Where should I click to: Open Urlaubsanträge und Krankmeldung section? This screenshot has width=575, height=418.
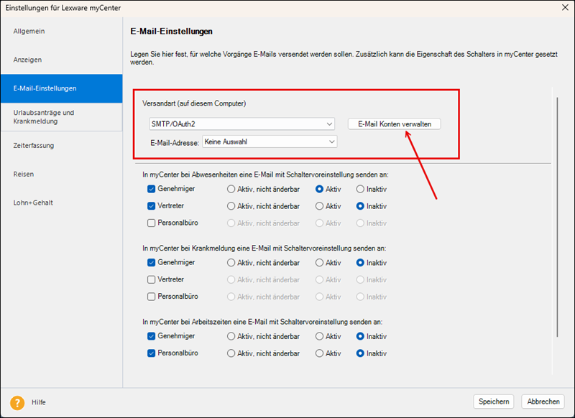[x=62, y=117]
